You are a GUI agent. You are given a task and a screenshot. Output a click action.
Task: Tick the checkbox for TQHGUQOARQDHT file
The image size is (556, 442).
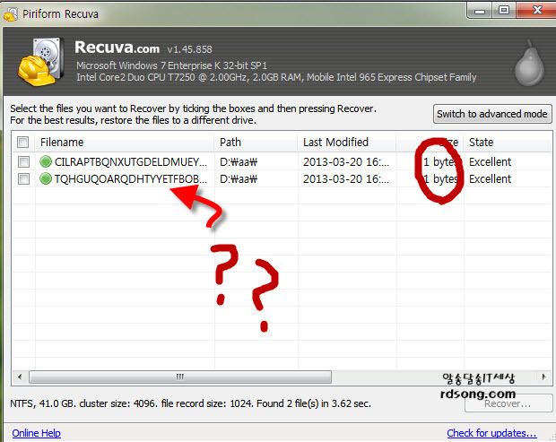pos(23,179)
